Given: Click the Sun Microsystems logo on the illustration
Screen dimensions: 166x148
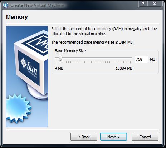Looking at the screenshot, I should (x=29, y=68).
